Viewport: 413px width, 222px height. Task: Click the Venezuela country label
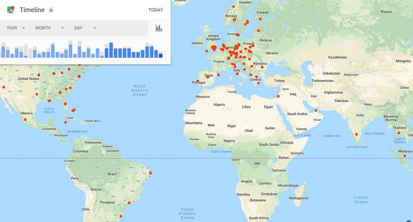click(x=93, y=142)
